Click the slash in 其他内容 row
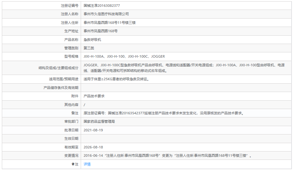The width and height of the screenshot is (294, 171). click(x=84, y=105)
